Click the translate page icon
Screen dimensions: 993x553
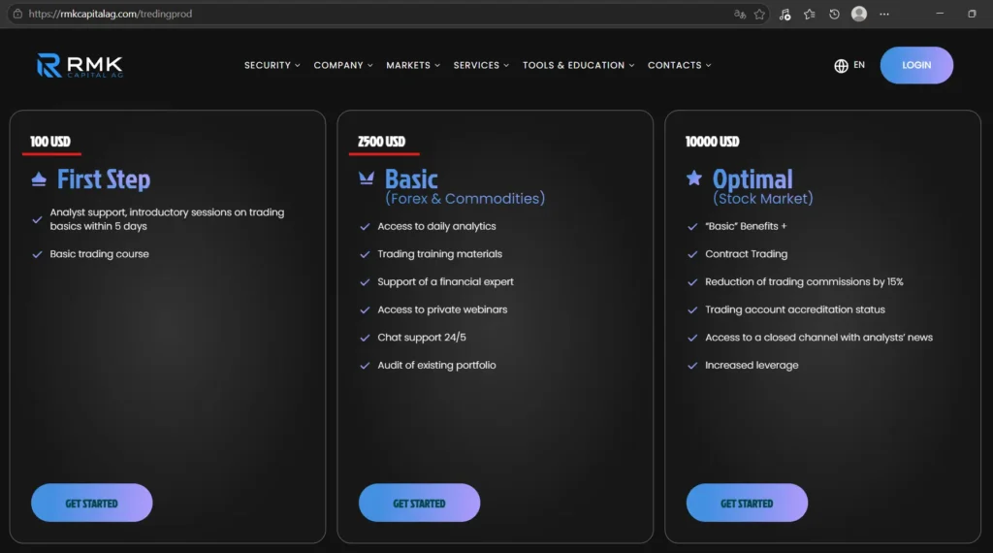tap(740, 14)
